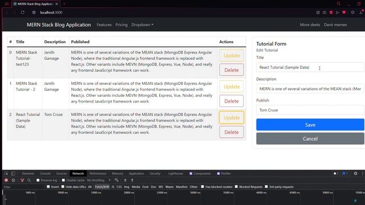The image size is (365, 205).
Task: Click the site info globe icon
Action: [34, 13]
